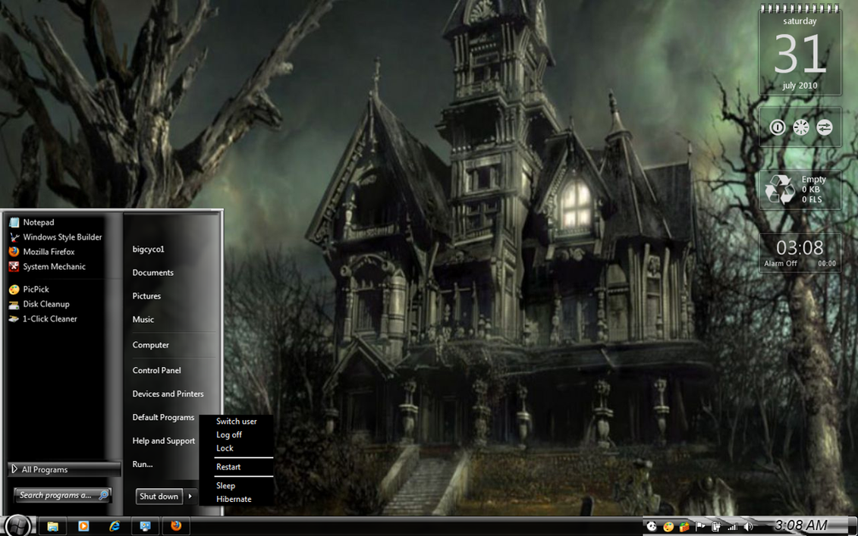Click the network signal strength tray icon
The image size is (858, 536).
click(732, 527)
